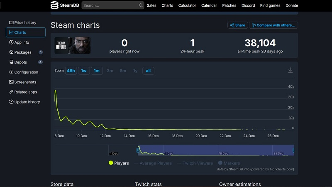
Task: Select the 1w zoom range
Action: [84, 71]
